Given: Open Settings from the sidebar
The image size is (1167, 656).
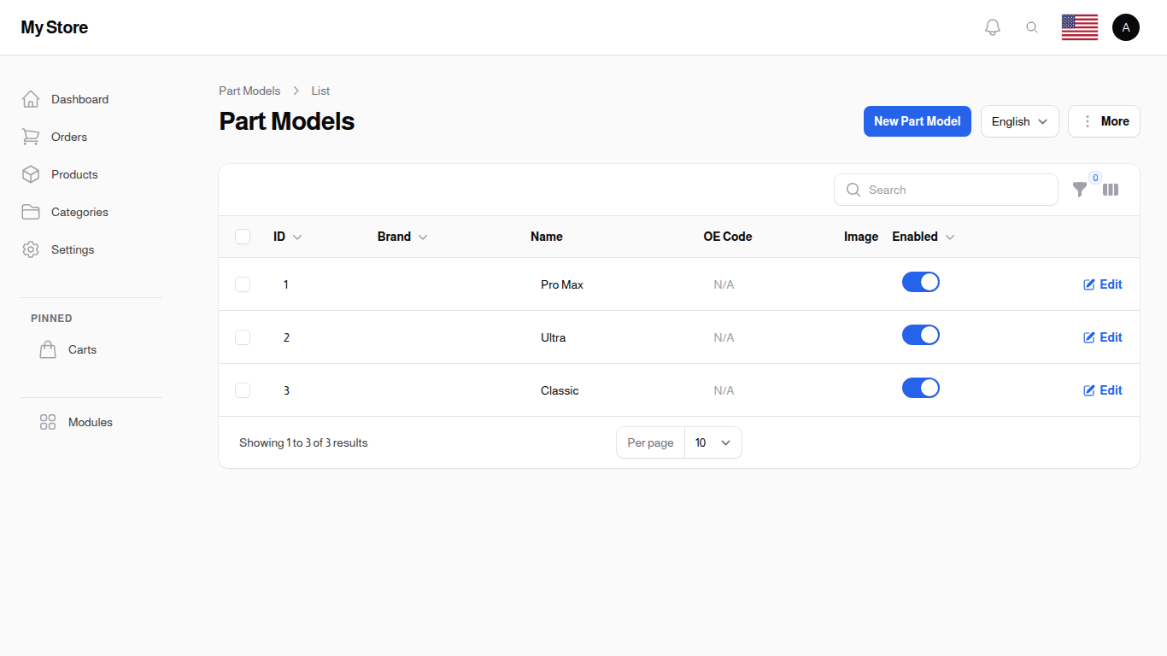Looking at the screenshot, I should tap(31, 249).
